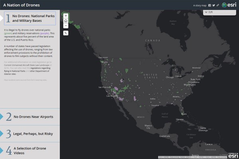The width and height of the screenshot is (239, 159).
Task: Open section 4 A Selection of Drone Videos
Action: coord(30,150)
